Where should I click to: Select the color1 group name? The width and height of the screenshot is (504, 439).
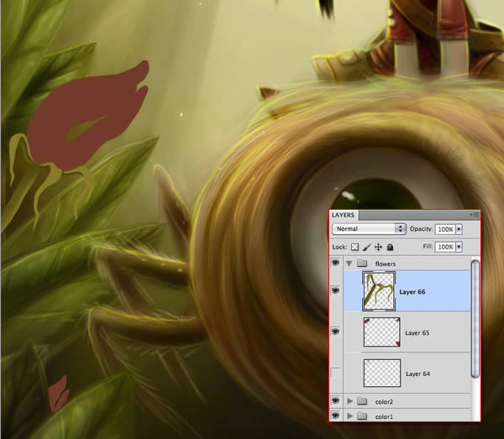click(x=384, y=417)
